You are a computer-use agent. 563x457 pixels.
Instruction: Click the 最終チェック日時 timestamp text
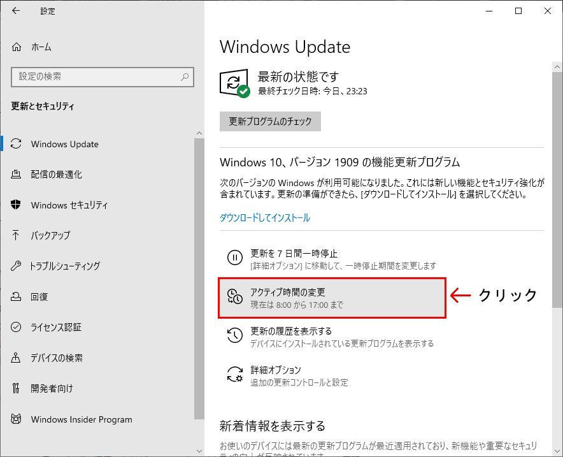click(x=312, y=91)
